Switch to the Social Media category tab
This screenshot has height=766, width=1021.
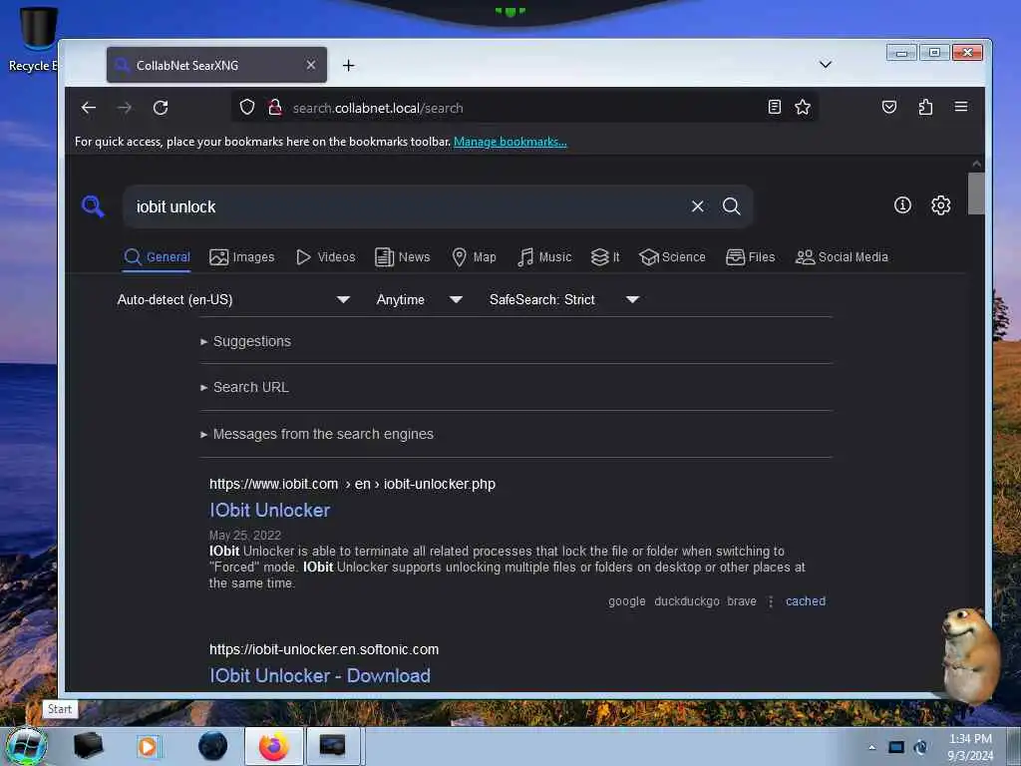(x=842, y=257)
